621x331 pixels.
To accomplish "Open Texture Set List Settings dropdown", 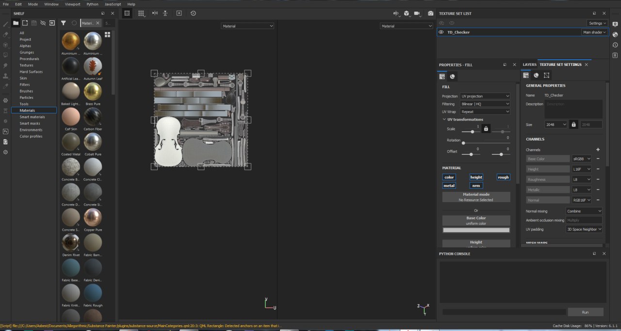I will click(x=597, y=23).
